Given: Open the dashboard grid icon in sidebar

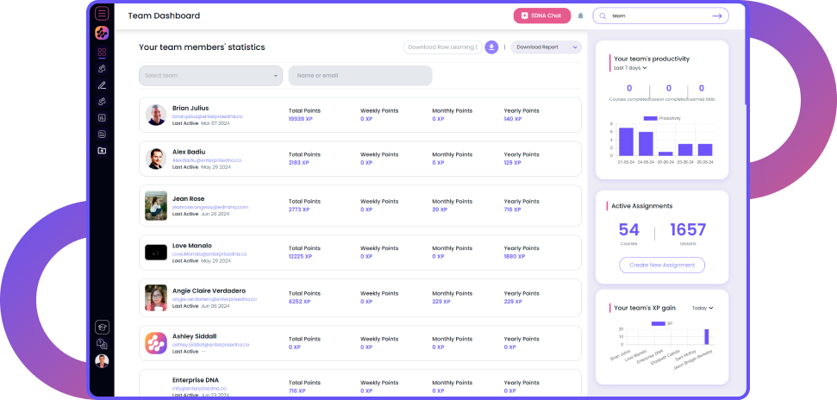Looking at the screenshot, I should [102, 53].
